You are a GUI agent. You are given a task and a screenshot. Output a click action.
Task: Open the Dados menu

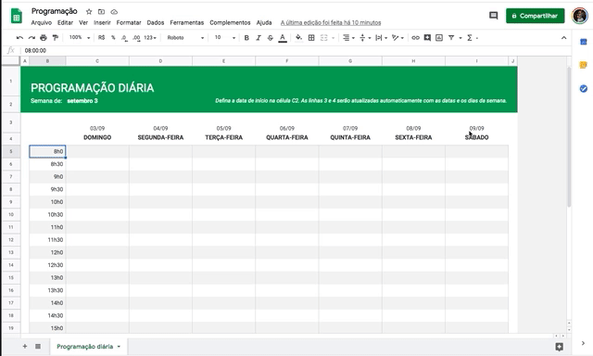pos(156,22)
